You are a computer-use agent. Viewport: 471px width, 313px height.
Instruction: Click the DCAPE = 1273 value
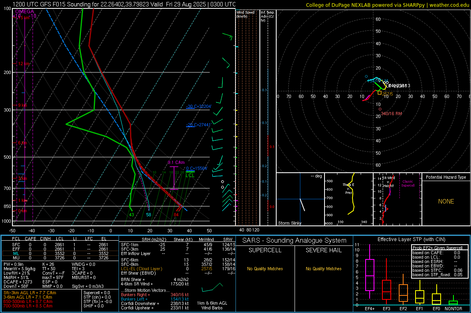17,282
